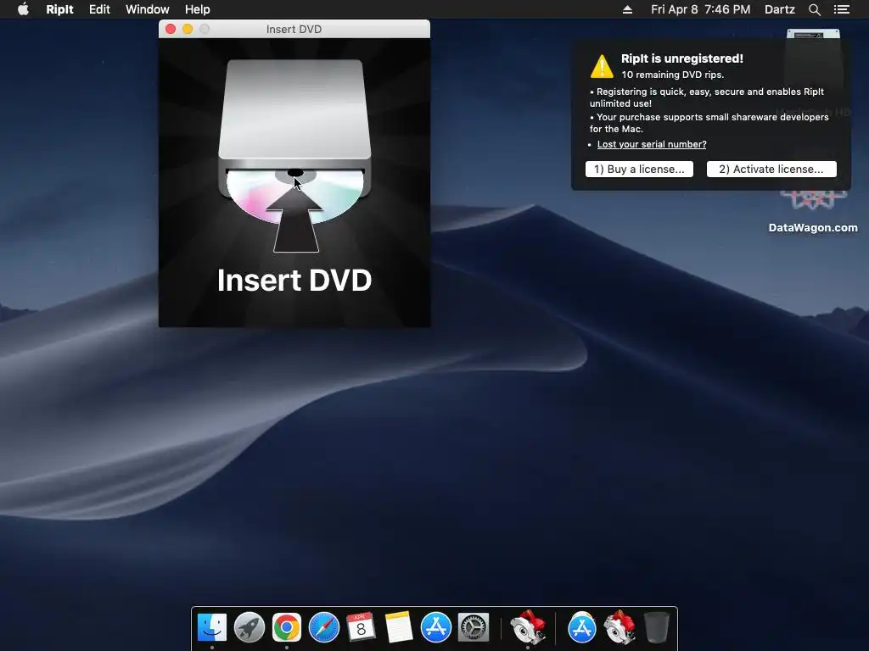Close the Insert DVD window
Image resolution: width=869 pixels, height=651 pixels.
[171, 29]
